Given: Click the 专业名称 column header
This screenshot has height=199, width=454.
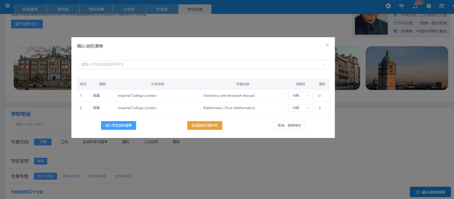Looking at the screenshot, I should click(x=243, y=84).
